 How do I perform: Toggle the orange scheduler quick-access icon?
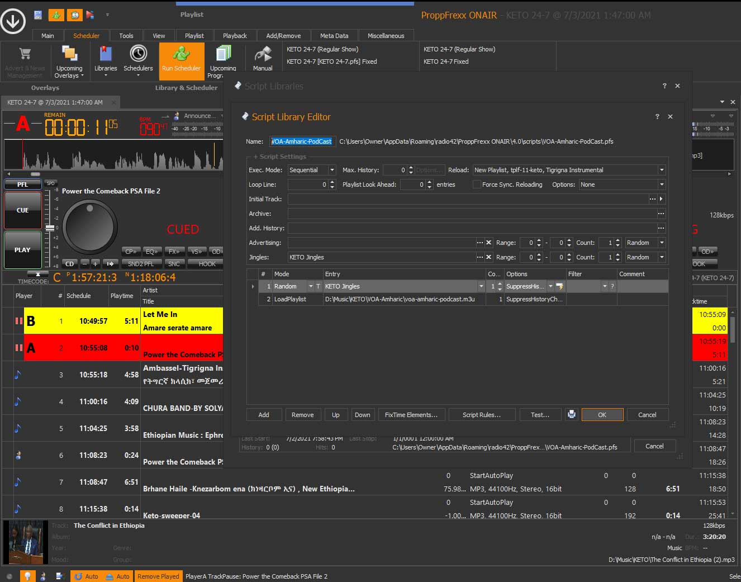pyautogui.click(x=56, y=15)
